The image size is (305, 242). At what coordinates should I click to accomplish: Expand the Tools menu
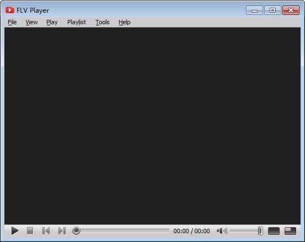point(103,22)
